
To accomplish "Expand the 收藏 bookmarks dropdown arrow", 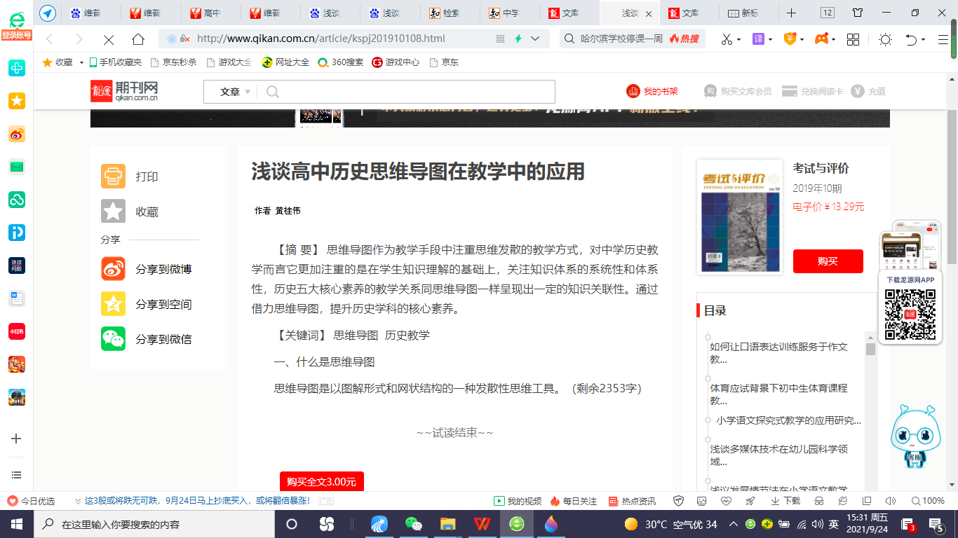I will [81, 62].
